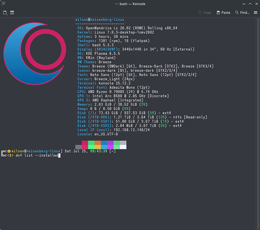
Task: Click the 'Locale: en_US.UTF-8' line
Action: tap(98, 134)
